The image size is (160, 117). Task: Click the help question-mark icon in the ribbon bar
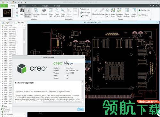coord(156,5)
